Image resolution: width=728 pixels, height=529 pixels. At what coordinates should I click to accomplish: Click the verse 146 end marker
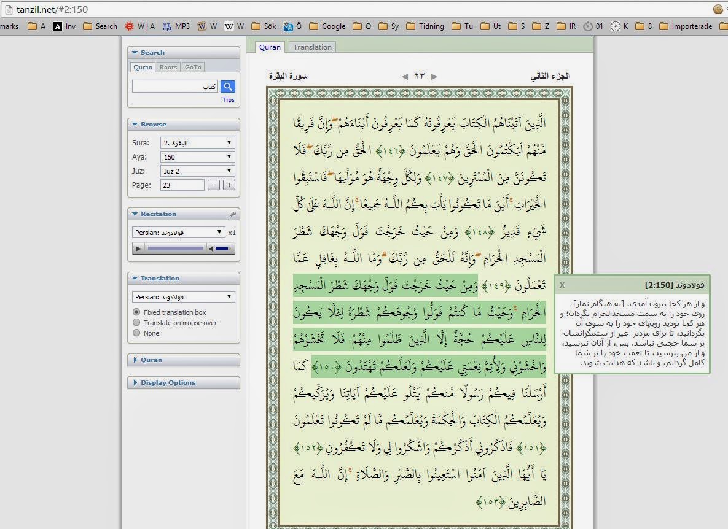pos(390,150)
